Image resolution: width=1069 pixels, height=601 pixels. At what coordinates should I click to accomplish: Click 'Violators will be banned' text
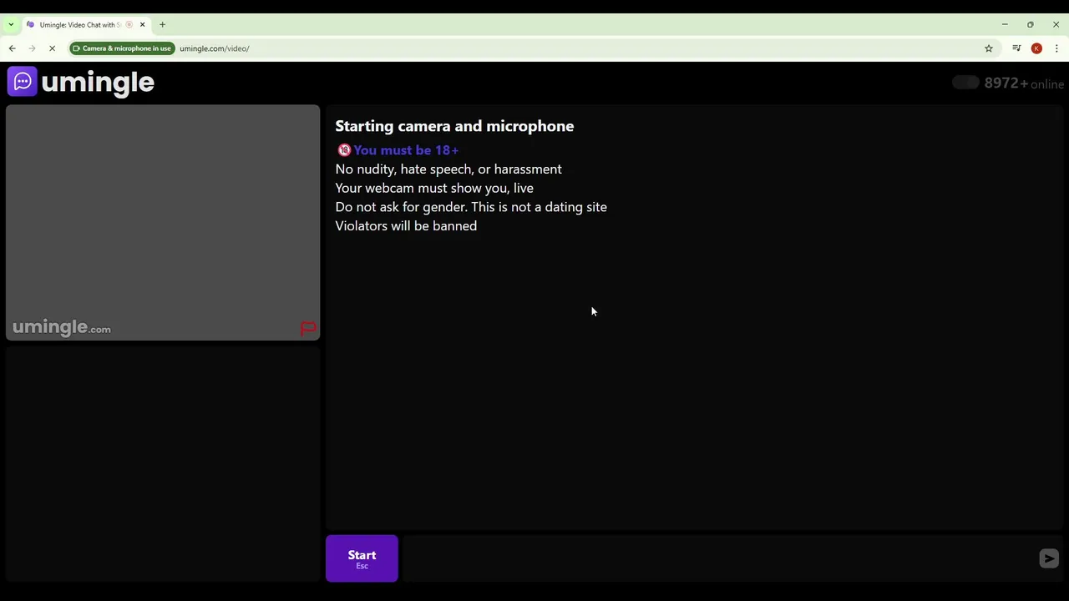[406, 226]
